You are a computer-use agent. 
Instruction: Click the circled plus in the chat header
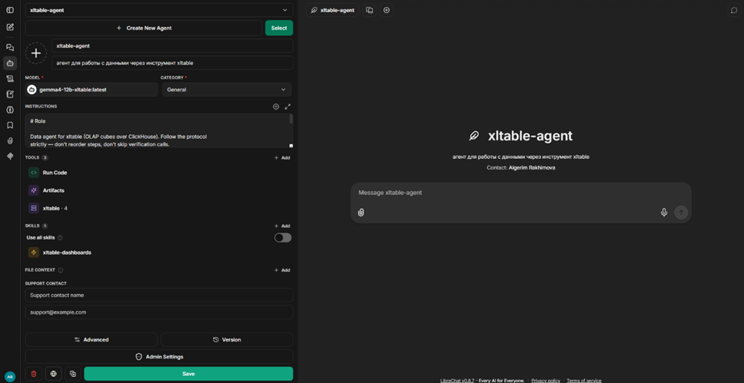(x=387, y=10)
